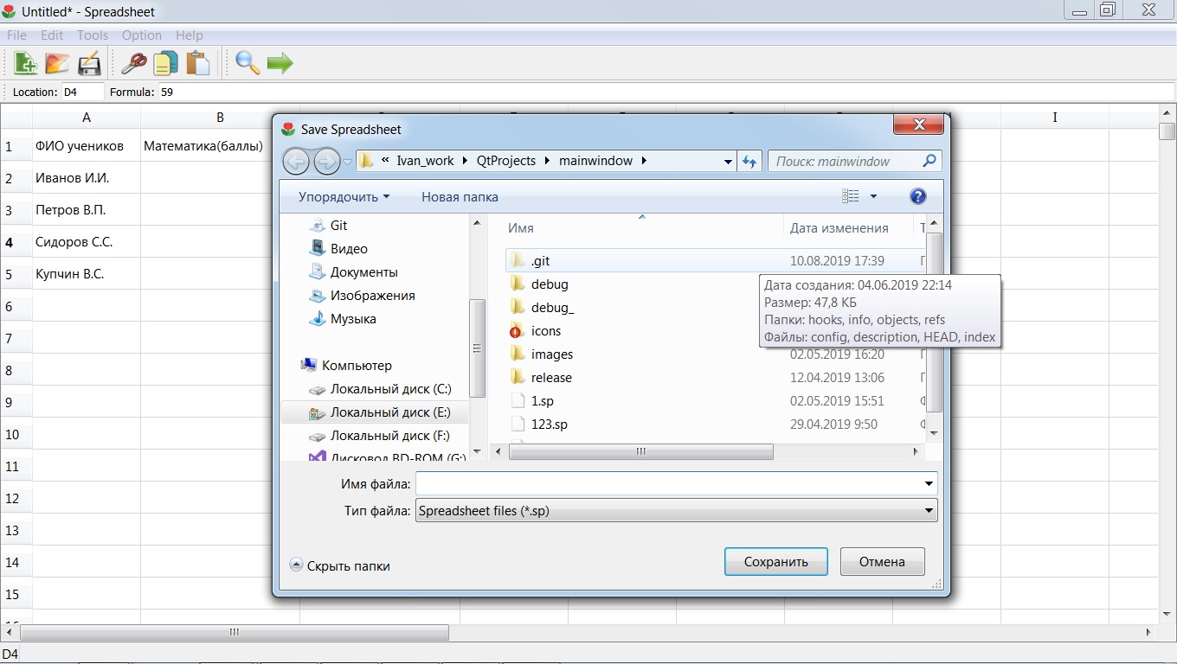Click the spreadsheet's horizontal scrollbar thumb
1177x664 pixels.
235,632
